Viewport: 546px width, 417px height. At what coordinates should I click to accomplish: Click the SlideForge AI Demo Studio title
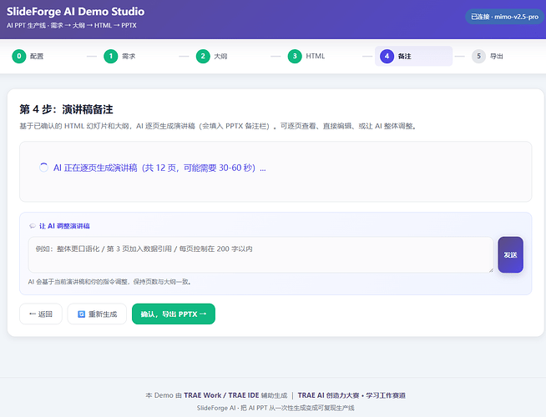pos(76,12)
